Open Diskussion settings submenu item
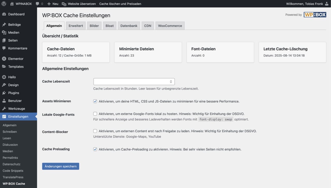 [x=10, y=145]
